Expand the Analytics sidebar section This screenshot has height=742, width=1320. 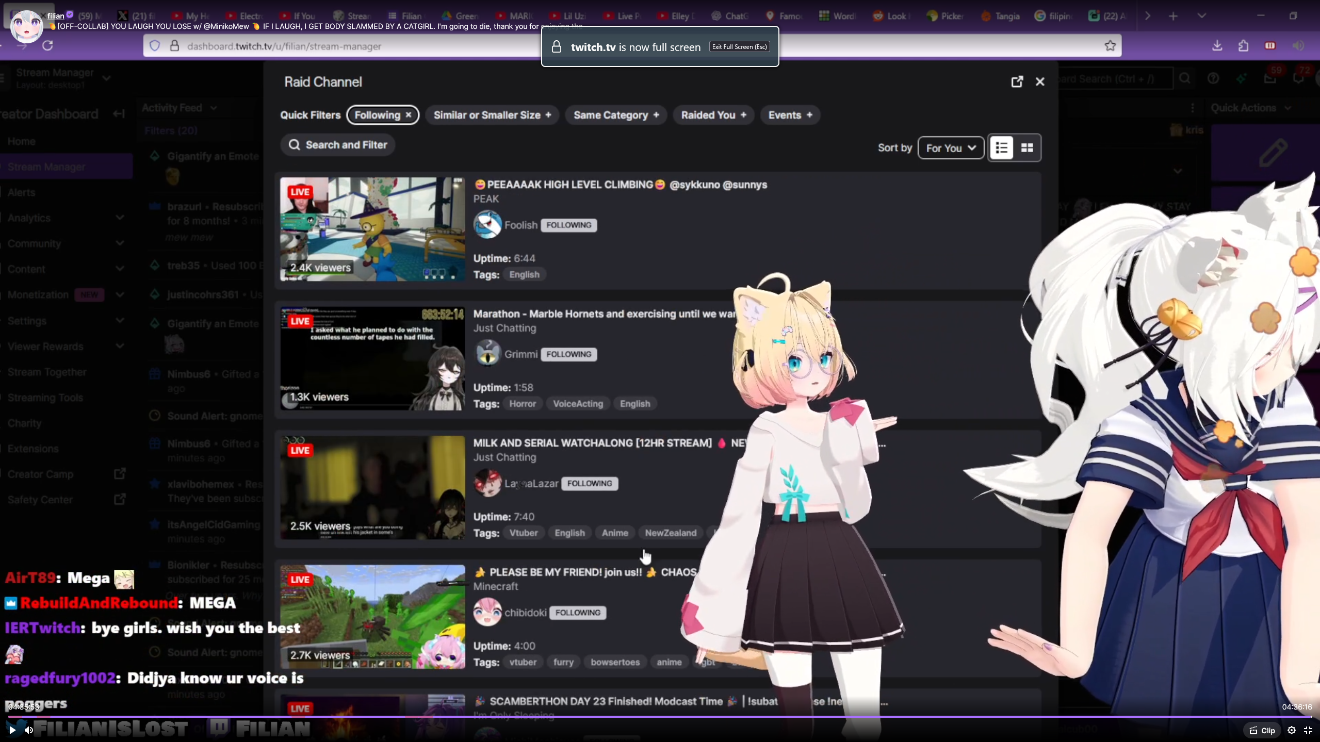(x=120, y=218)
